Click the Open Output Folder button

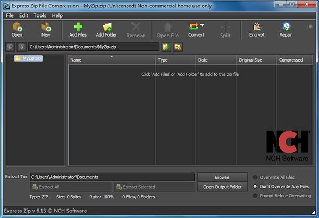pyautogui.click(x=222, y=187)
